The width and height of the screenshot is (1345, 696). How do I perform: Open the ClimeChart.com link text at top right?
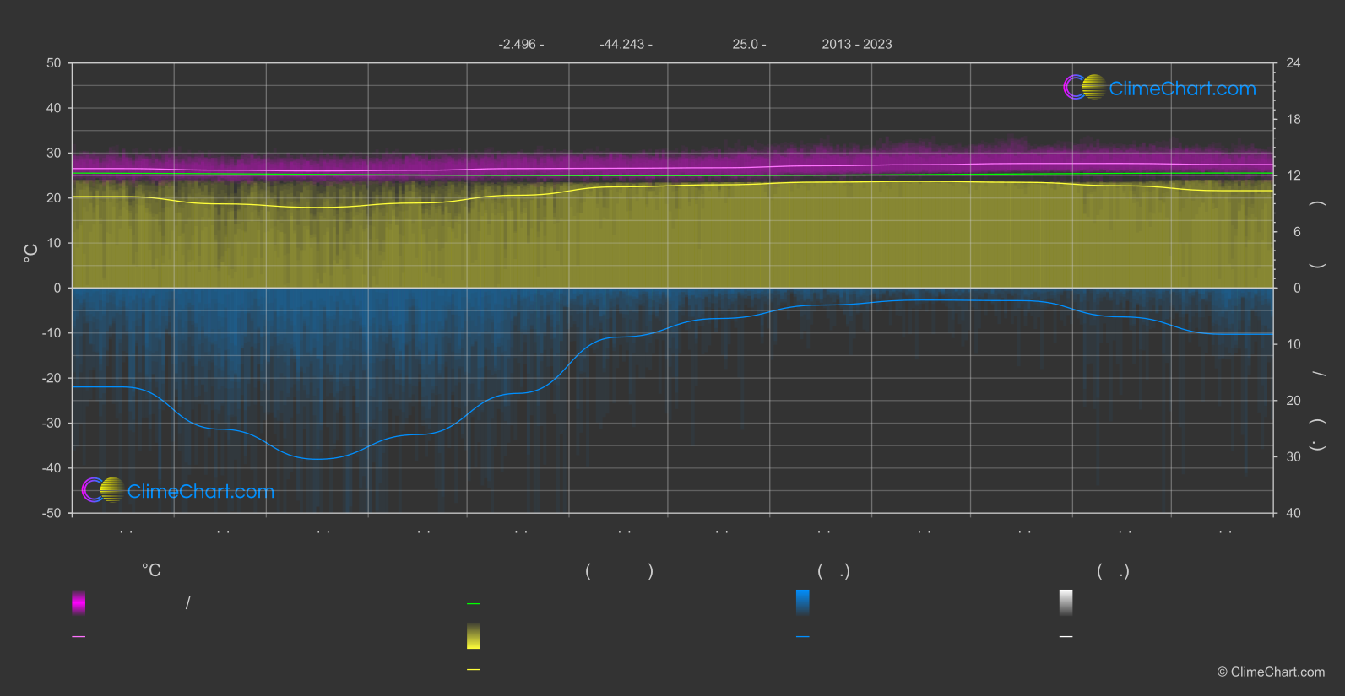pos(1182,89)
